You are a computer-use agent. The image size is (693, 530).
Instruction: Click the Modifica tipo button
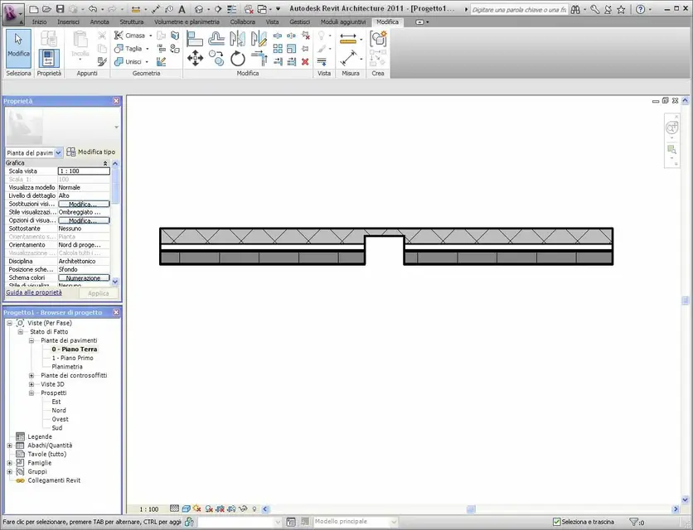coord(91,152)
